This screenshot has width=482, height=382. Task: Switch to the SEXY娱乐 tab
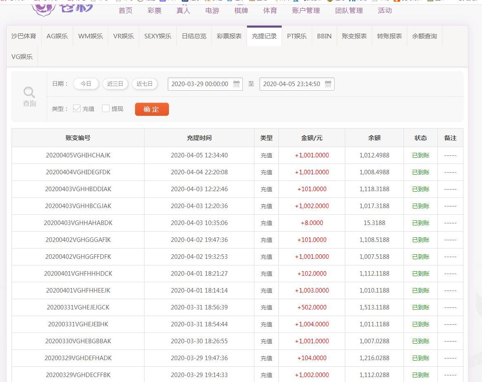[x=158, y=36]
